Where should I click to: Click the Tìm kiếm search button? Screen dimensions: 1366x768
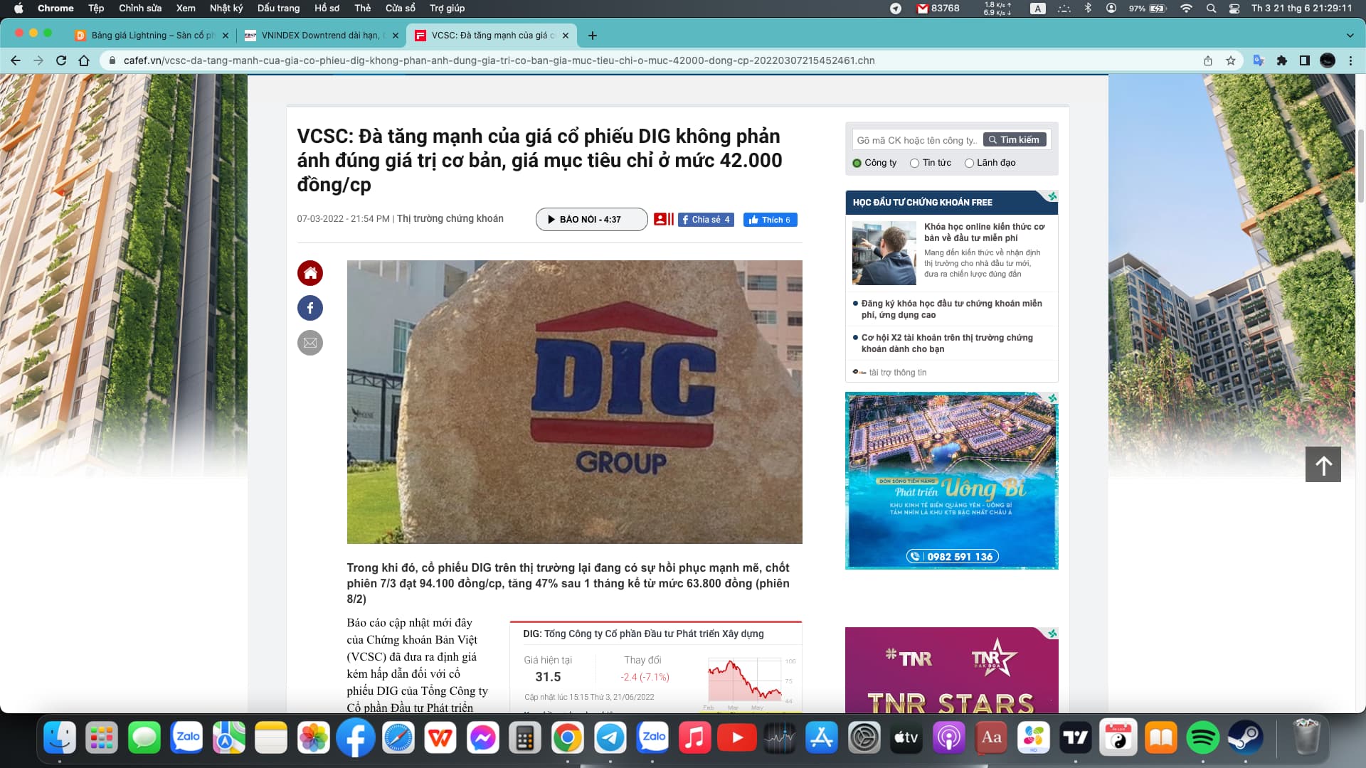1015,140
